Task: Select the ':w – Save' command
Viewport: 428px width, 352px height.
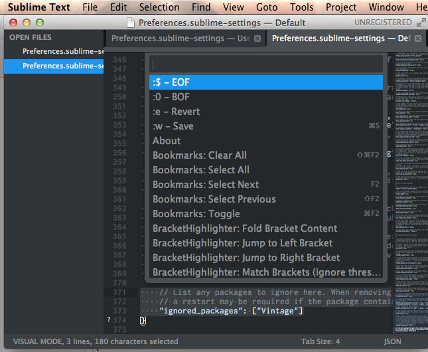Action: click(266, 126)
